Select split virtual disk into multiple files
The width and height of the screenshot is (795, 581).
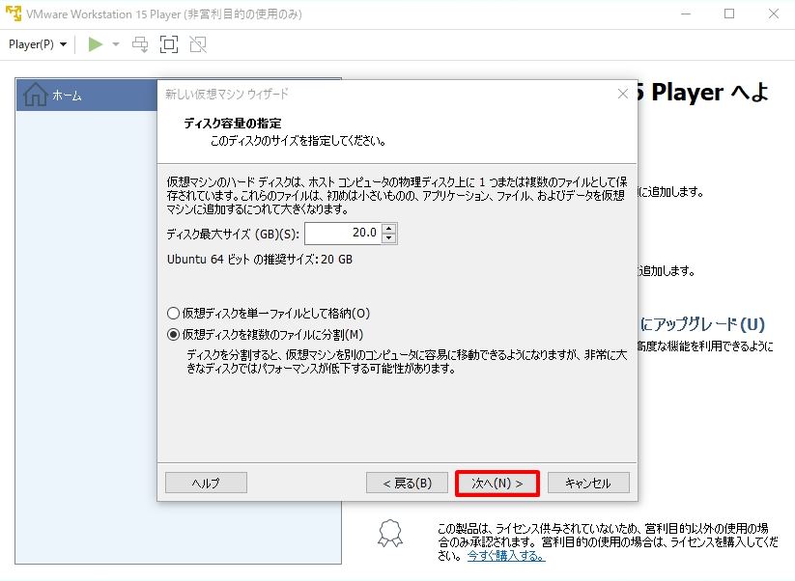[266, 334]
